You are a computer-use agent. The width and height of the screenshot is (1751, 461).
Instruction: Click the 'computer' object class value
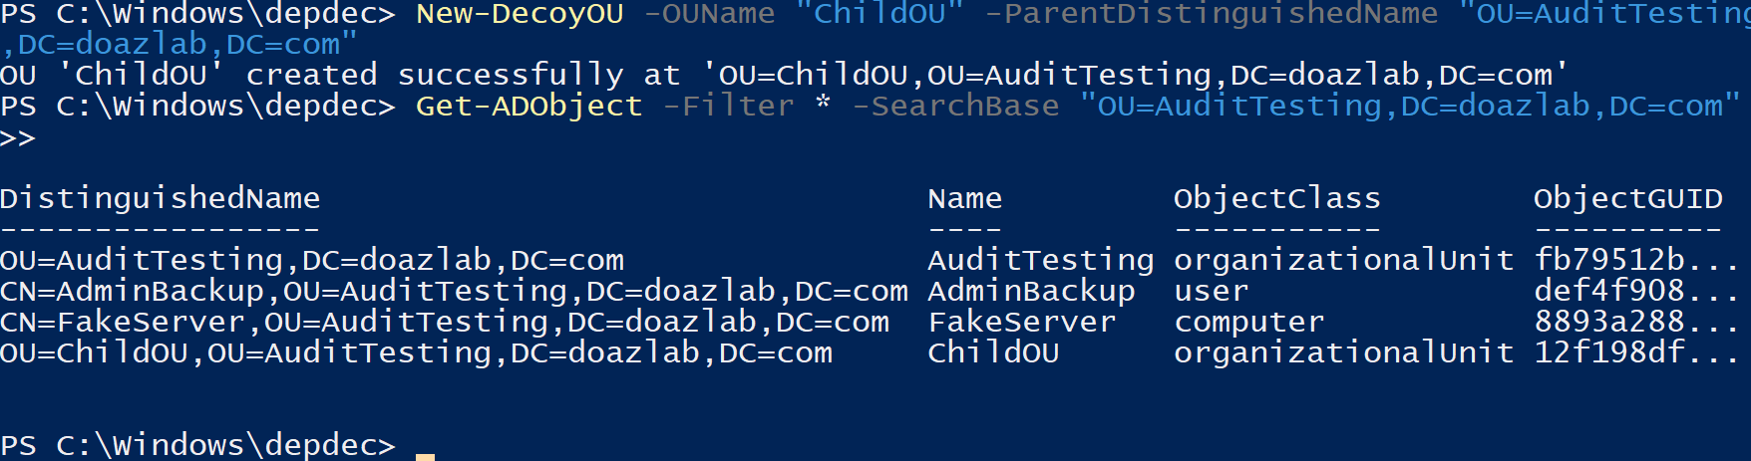(1248, 322)
